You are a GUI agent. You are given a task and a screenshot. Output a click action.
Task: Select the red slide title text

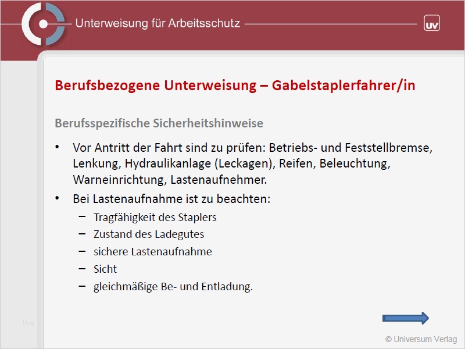(x=234, y=85)
